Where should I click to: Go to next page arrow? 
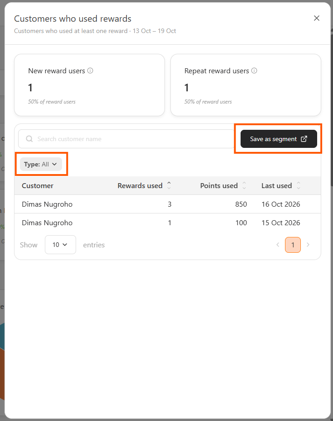[308, 245]
